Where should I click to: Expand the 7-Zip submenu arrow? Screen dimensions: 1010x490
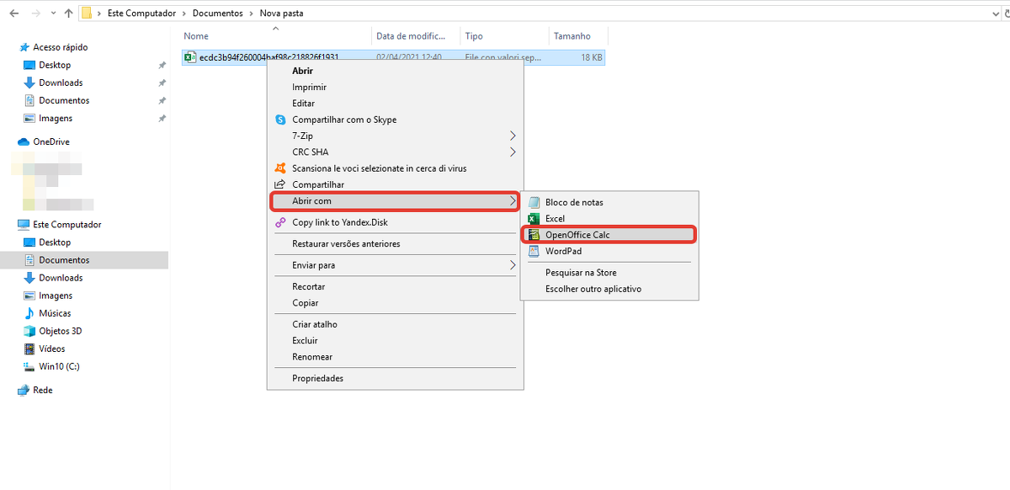tap(513, 136)
